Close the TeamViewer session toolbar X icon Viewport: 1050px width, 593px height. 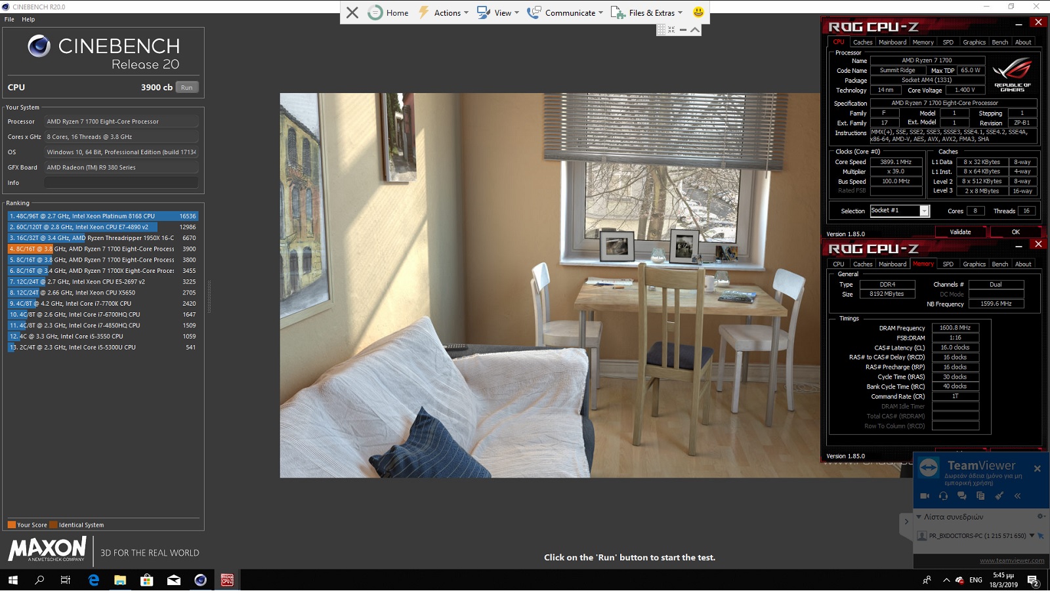(352, 12)
